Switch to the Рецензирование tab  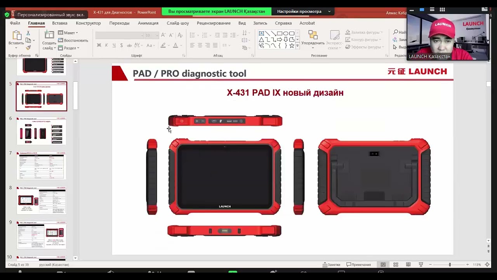point(214,23)
